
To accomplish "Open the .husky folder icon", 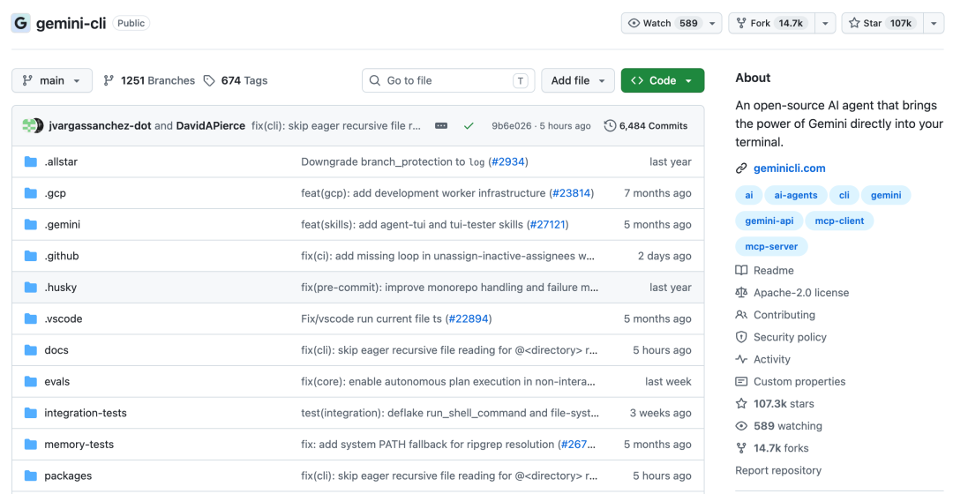I will point(30,288).
